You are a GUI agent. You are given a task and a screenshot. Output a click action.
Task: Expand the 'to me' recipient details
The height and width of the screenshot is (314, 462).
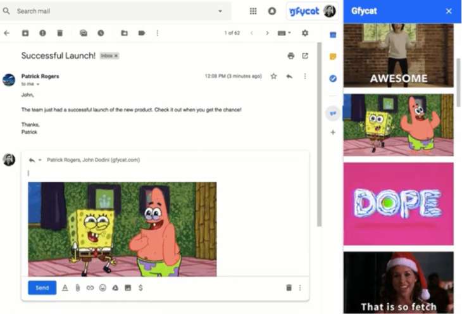pyautogui.click(x=38, y=84)
